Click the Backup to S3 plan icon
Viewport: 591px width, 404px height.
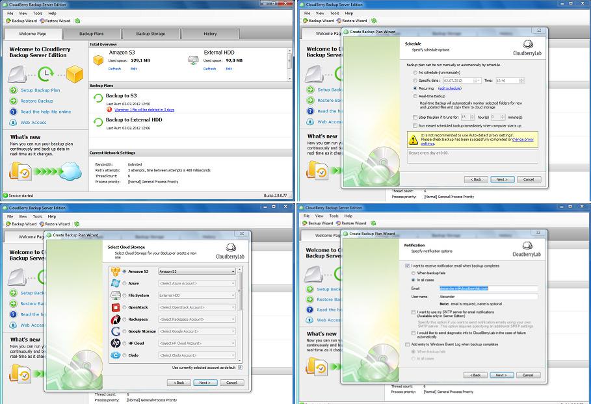pos(98,98)
